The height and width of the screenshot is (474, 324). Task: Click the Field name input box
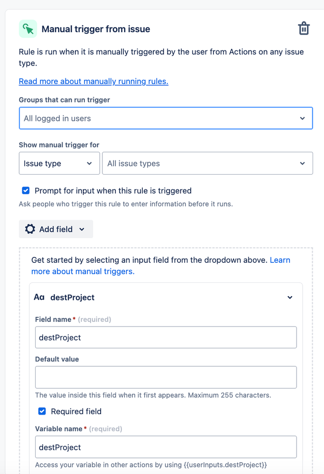pyautogui.click(x=166, y=337)
